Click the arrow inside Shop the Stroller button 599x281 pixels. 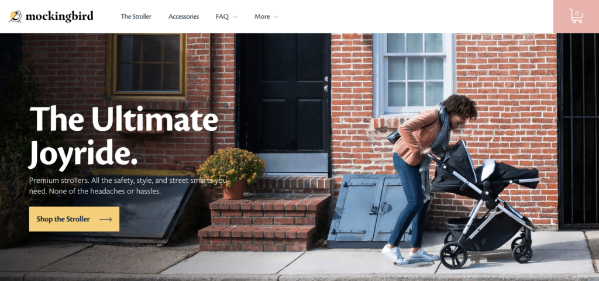tap(105, 219)
